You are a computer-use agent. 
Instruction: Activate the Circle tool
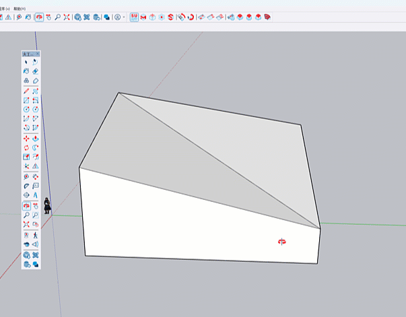point(26,109)
